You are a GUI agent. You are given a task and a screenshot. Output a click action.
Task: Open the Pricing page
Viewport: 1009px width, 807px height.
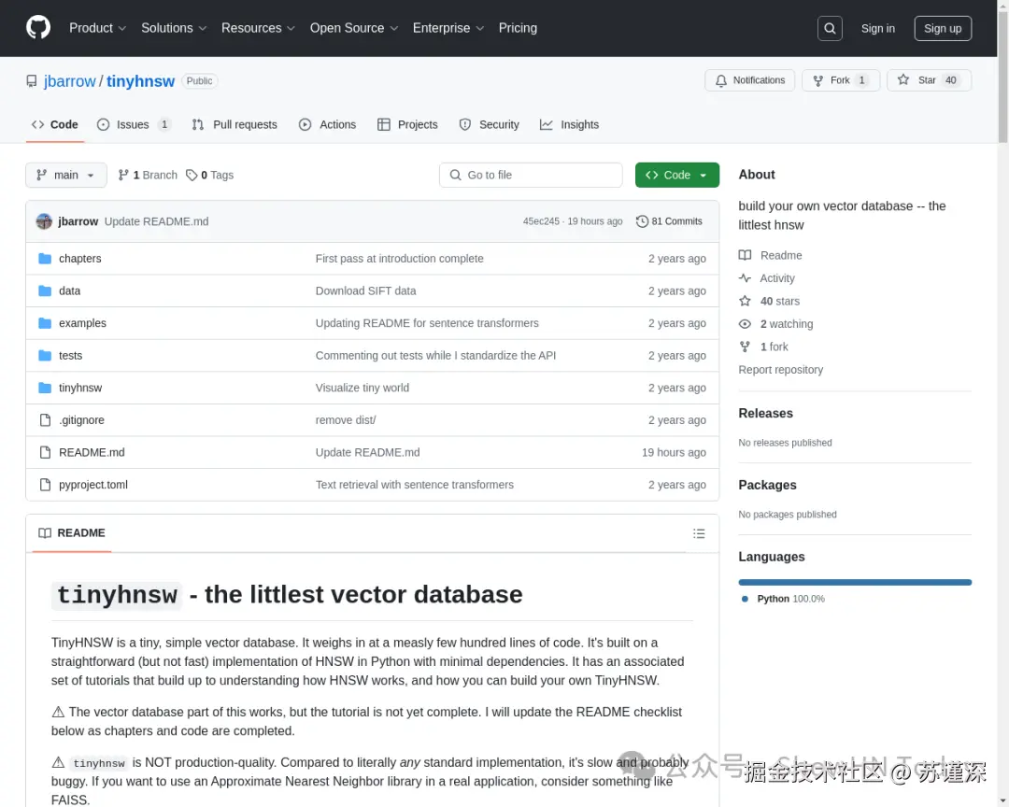tap(518, 28)
